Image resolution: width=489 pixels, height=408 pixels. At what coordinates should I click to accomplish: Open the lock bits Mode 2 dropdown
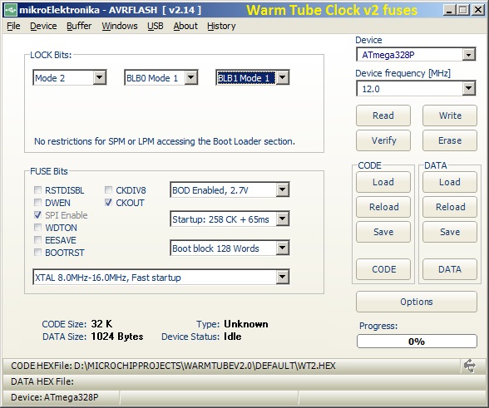point(70,77)
